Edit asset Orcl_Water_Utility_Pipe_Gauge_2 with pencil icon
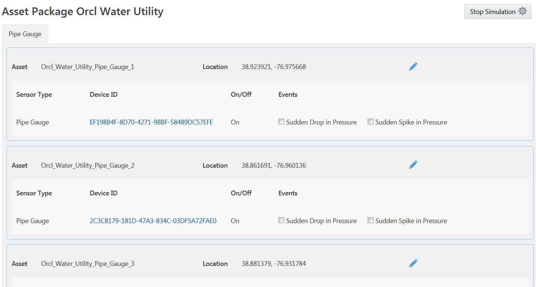The width and height of the screenshot is (536, 287). [x=413, y=165]
